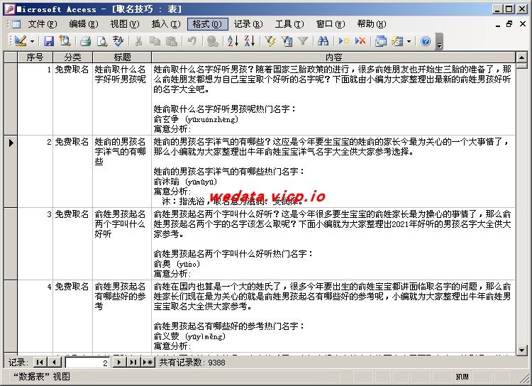Image resolution: width=532 pixels, height=386 pixels.
Task: Click the Cut scissors icon
Action: (138, 41)
